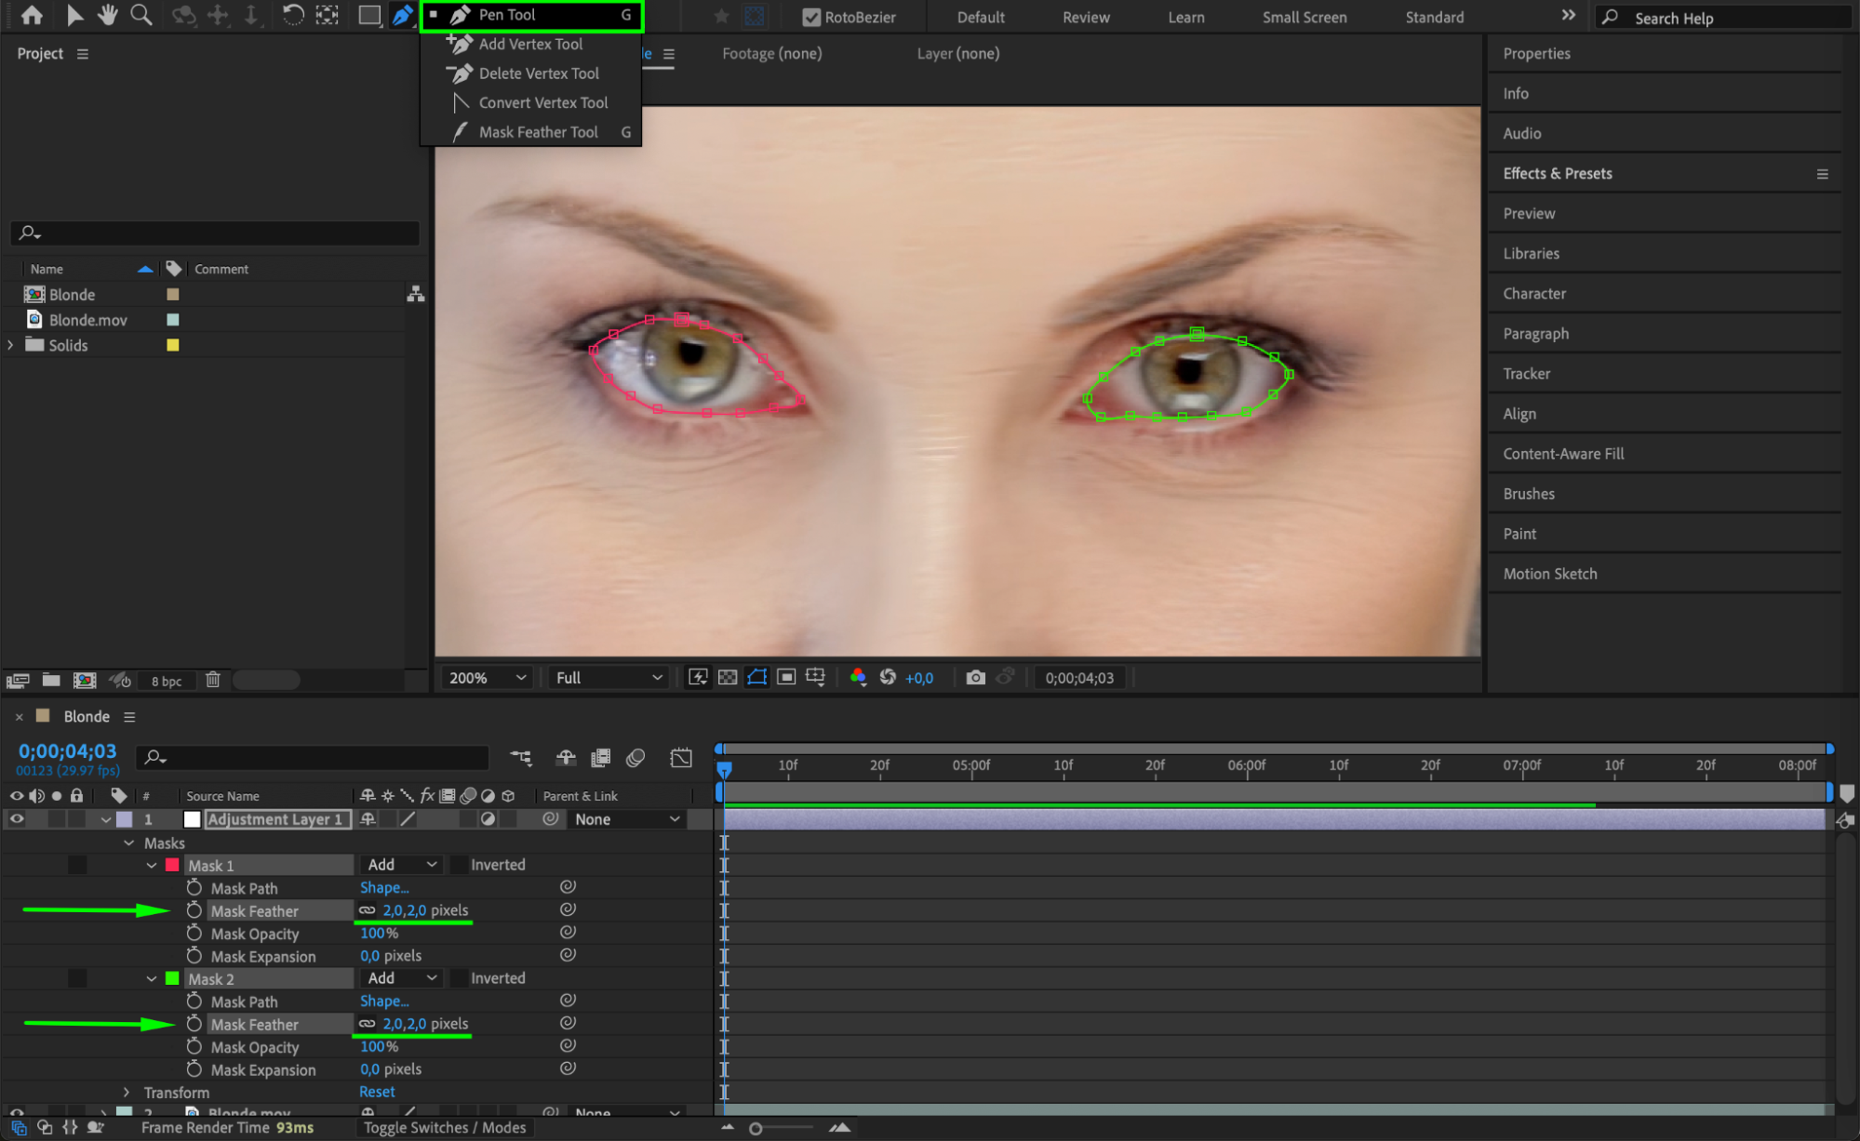Screen dimensions: 1860x1141
Task: Select the Hand tool in toolbar
Action: [108, 15]
